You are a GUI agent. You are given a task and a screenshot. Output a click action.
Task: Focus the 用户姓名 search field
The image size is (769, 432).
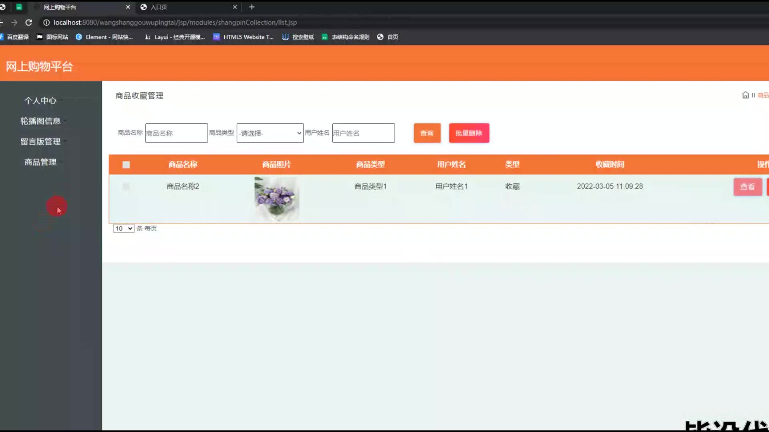click(x=364, y=133)
